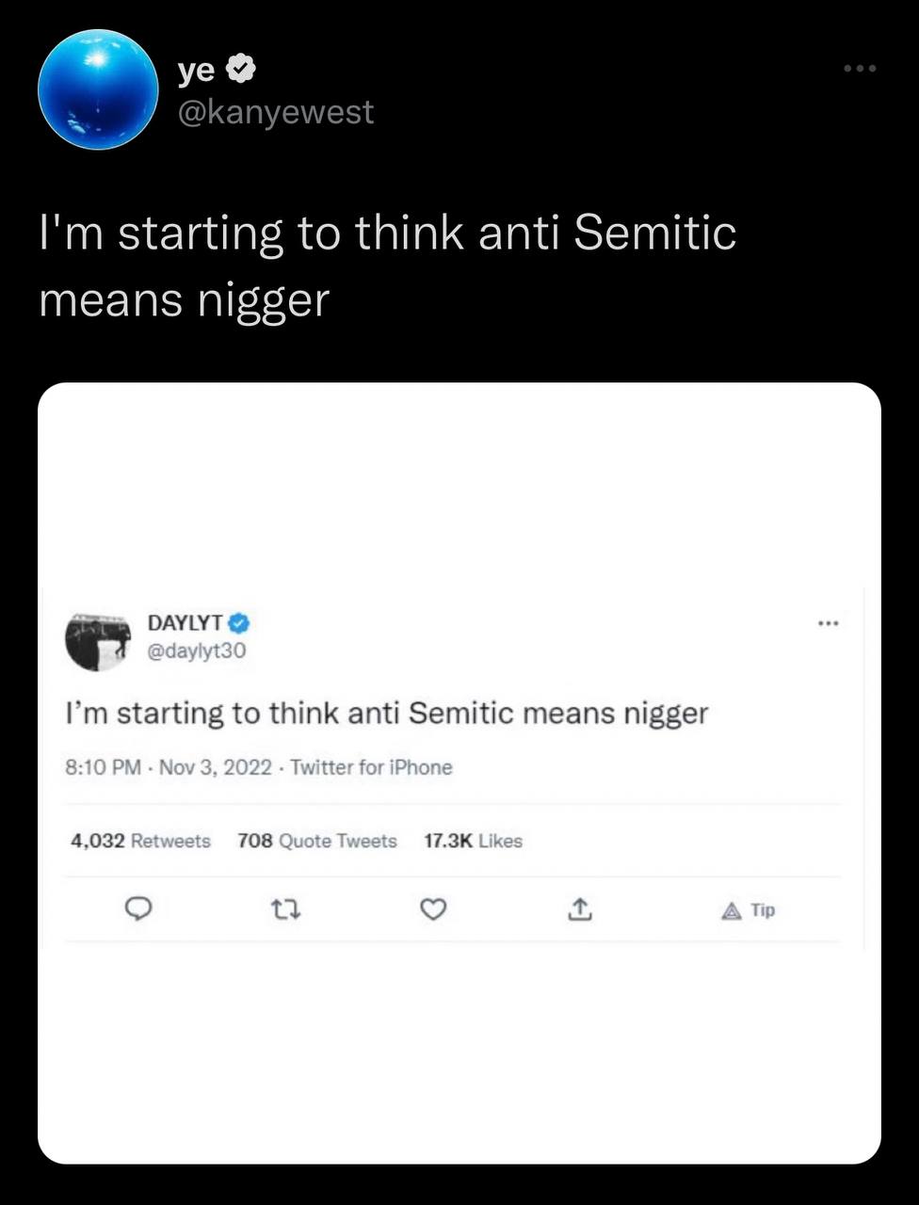Click the 8:10 PM timestamp
This screenshot has height=1205, width=919.
click(103, 767)
